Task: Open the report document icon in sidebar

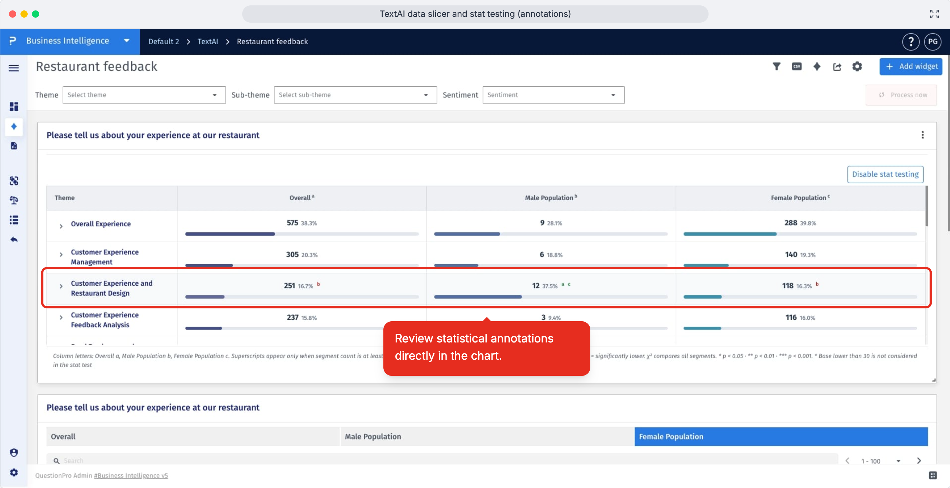Action: coord(14,146)
